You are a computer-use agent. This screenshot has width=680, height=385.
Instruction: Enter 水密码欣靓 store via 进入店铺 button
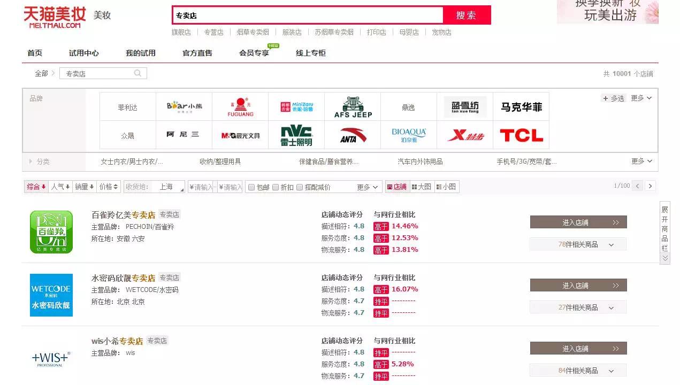(578, 285)
